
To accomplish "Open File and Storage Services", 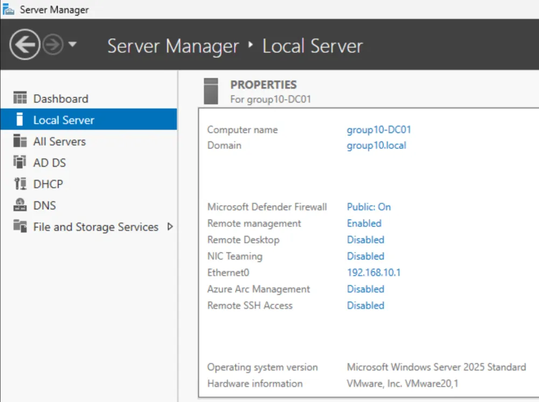I will [x=89, y=227].
